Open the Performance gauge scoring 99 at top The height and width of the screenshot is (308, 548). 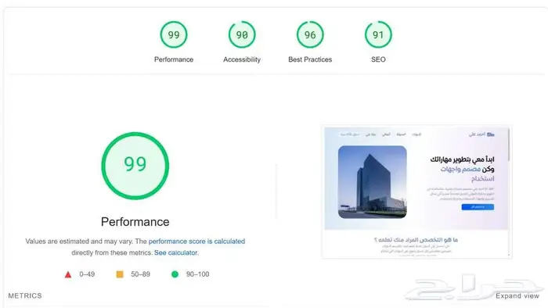click(x=174, y=34)
